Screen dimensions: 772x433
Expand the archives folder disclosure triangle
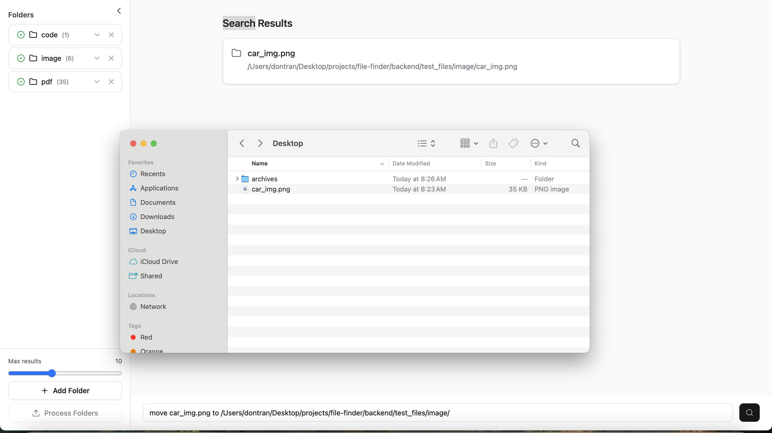tap(237, 179)
